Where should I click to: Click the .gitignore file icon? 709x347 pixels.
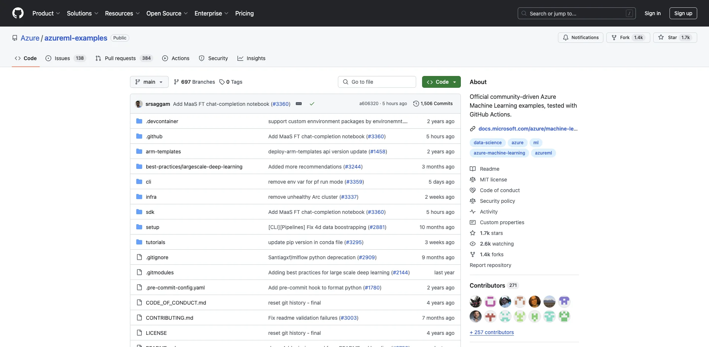(139, 257)
